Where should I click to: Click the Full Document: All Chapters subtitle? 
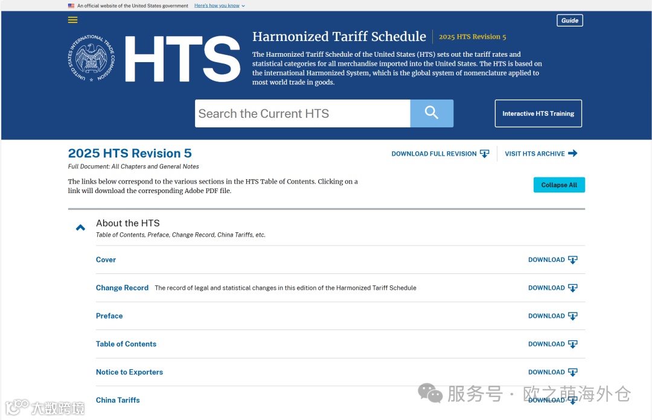(133, 167)
